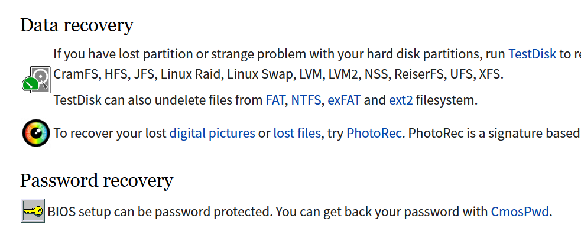Click the BIOS setup text
This screenshot has height=244, width=581.
(79, 212)
